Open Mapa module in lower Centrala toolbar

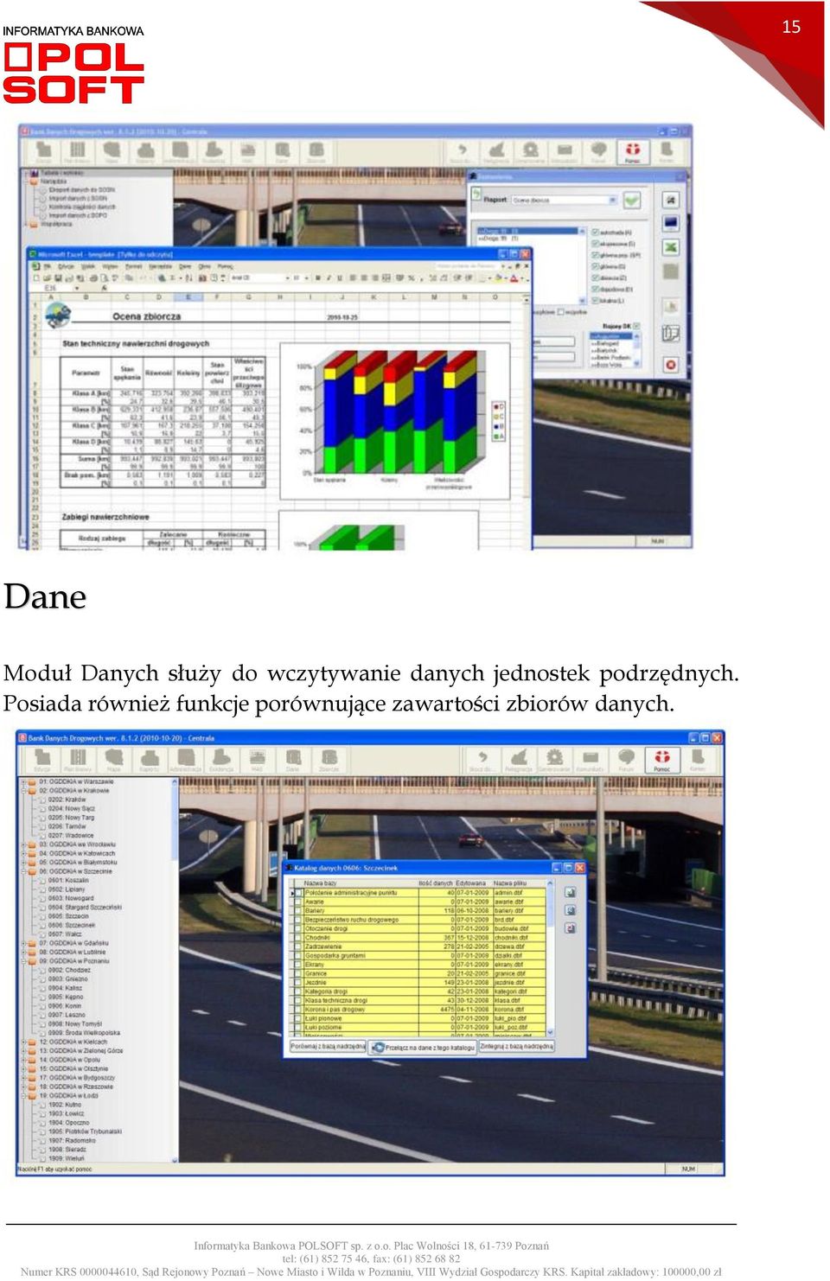point(113,761)
